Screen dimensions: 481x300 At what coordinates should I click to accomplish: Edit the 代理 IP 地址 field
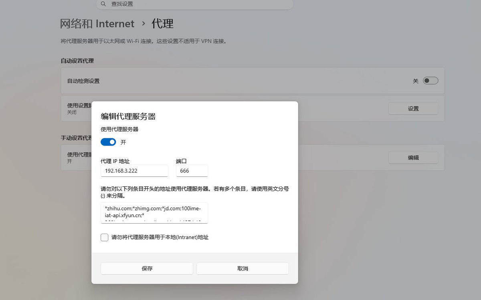click(134, 171)
